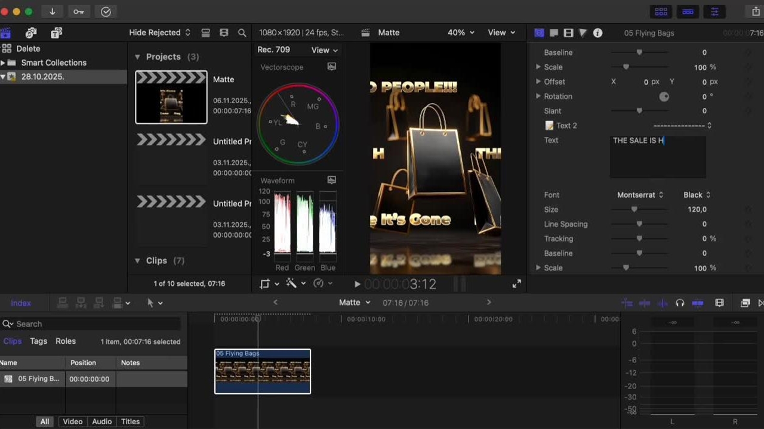Switch to the Tags tab
The image size is (764, 429).
point(39,341)
